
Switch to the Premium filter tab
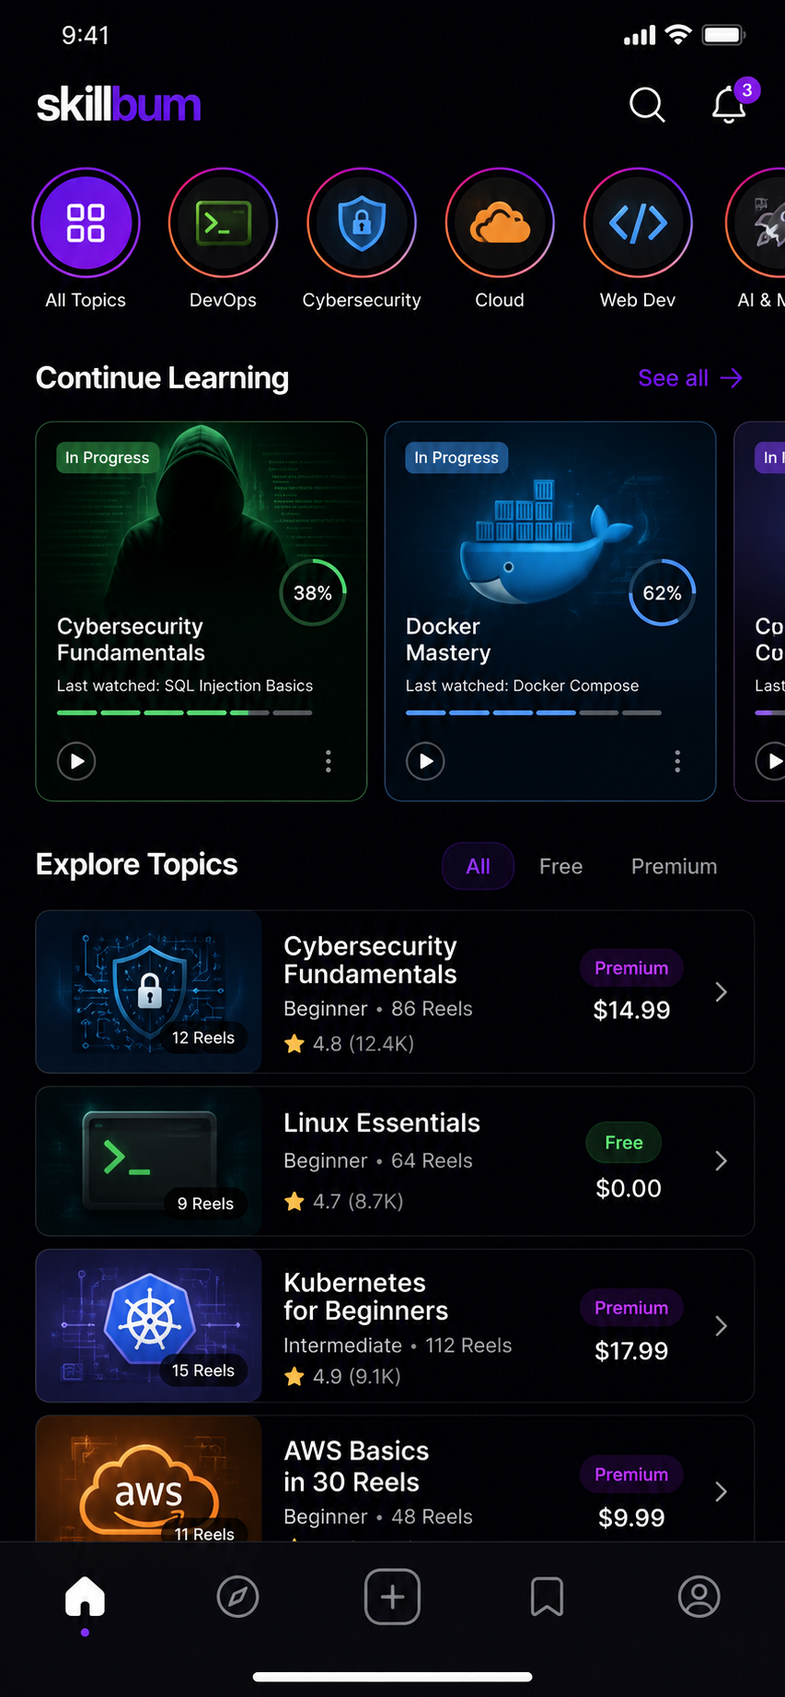(674, 866)
